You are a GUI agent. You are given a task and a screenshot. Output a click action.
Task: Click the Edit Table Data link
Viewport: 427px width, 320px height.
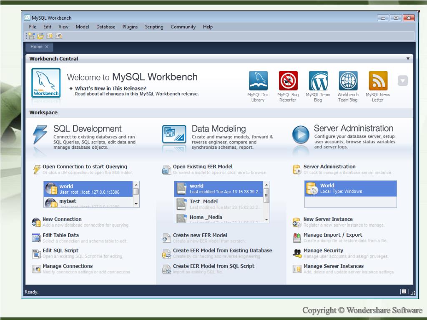pyautogui.click(x=60, y=235)
